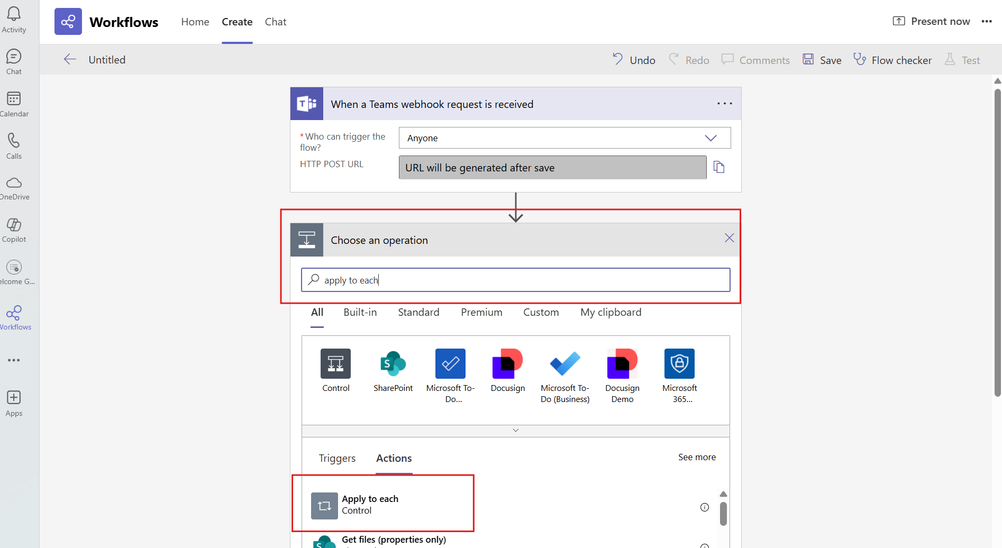Open the Calendar sidebar icon
Viewport: 1002px width, 548px height.
point(14,104)
